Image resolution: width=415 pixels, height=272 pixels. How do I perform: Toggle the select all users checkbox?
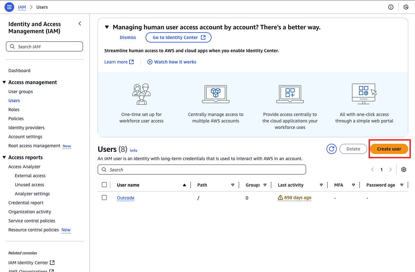pyautogui.click(x=104, y=185)
